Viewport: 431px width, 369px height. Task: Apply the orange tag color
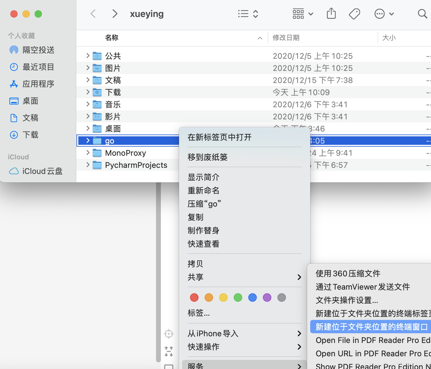click(209, 298)
